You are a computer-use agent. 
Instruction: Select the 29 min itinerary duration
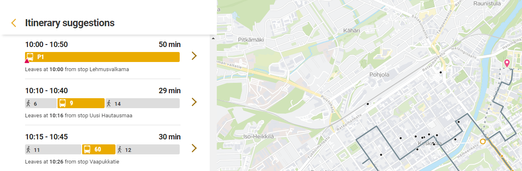pos(169,91)
